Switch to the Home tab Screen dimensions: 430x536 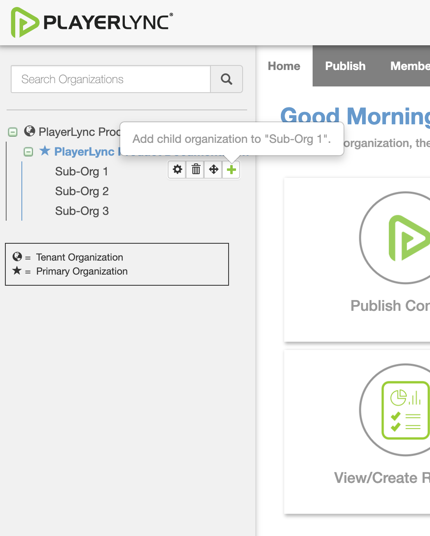point(284,66)
